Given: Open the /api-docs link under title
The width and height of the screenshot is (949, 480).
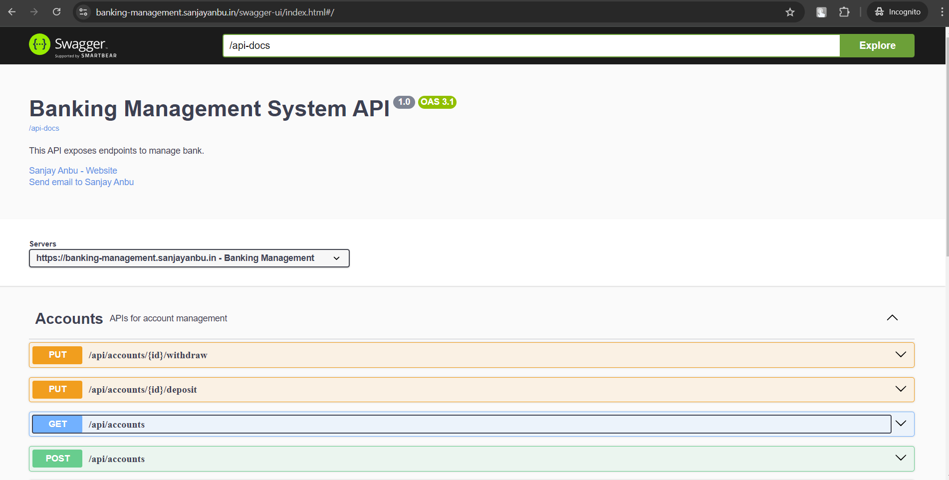Looking at the screenshot, I should (44, 128).
